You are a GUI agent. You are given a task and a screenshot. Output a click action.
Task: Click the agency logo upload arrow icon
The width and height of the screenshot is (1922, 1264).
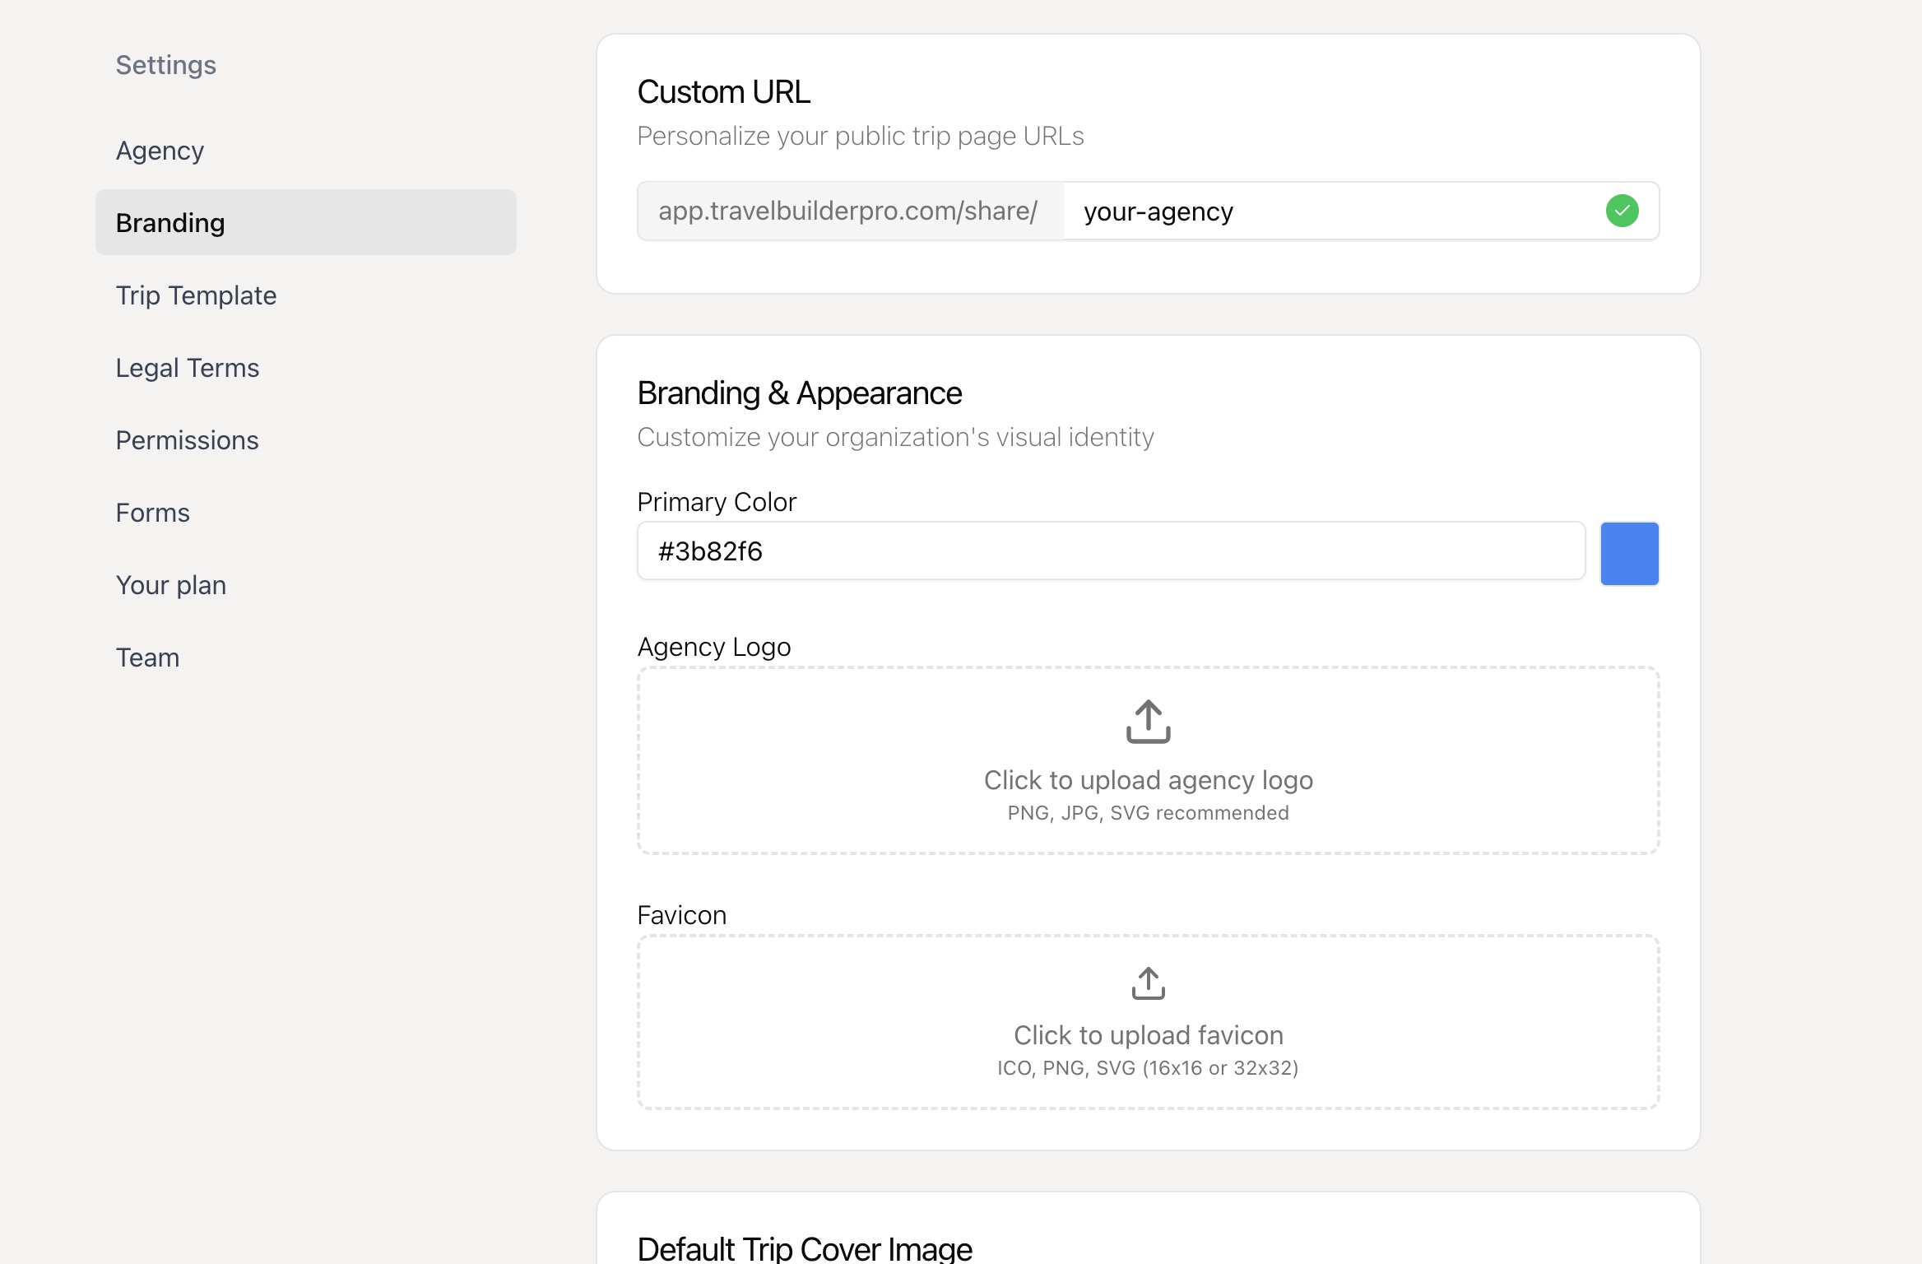[1148, 721]
